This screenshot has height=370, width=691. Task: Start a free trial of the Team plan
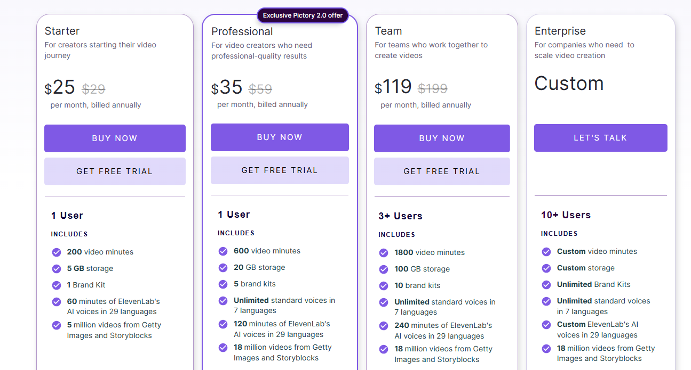(442, 171)
